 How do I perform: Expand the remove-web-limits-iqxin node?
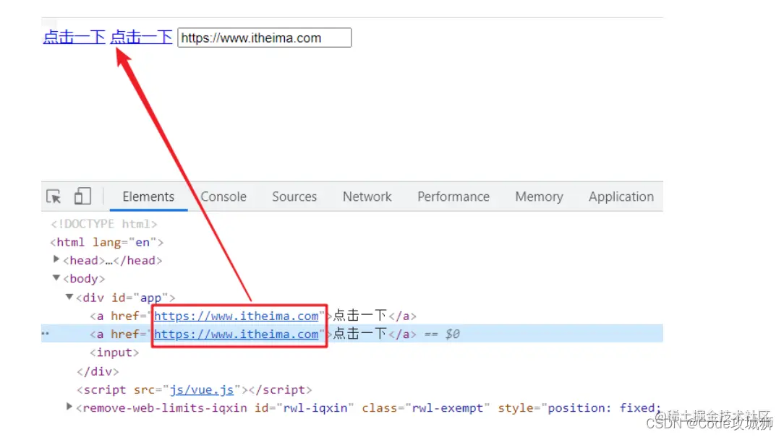(x=69, y=407)
